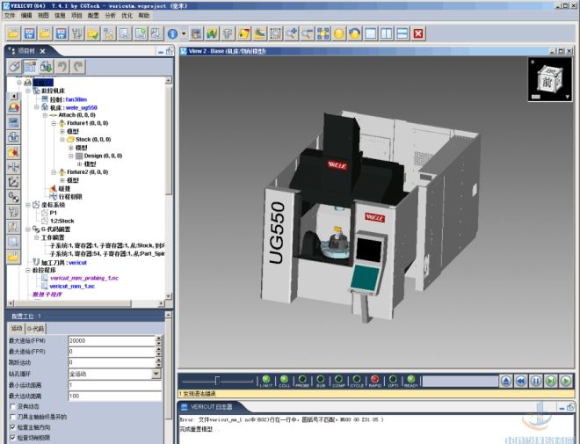Toggle the RAPID red status light

[374, 379]
